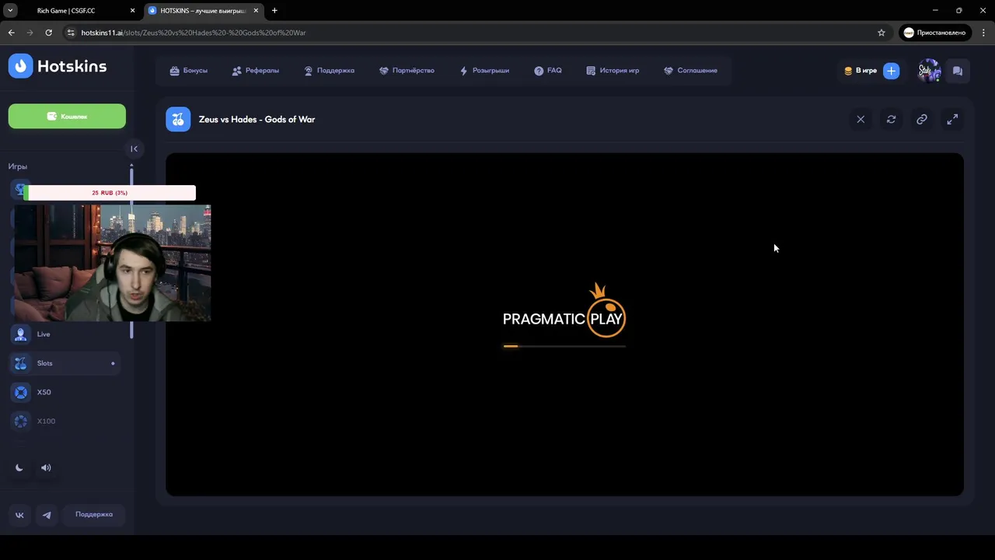Screen dimensions: 995x560
Task: Click the streamer webcam overlay
Action: [x=113, y=264]
